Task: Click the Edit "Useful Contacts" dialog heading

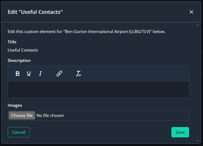Action: (35, 12)
